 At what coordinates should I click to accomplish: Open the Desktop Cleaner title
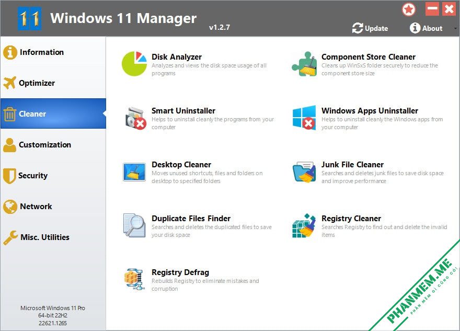[x=181, y=165]
